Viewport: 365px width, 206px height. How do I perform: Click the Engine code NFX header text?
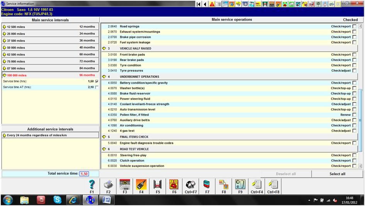tap(27, 14)
